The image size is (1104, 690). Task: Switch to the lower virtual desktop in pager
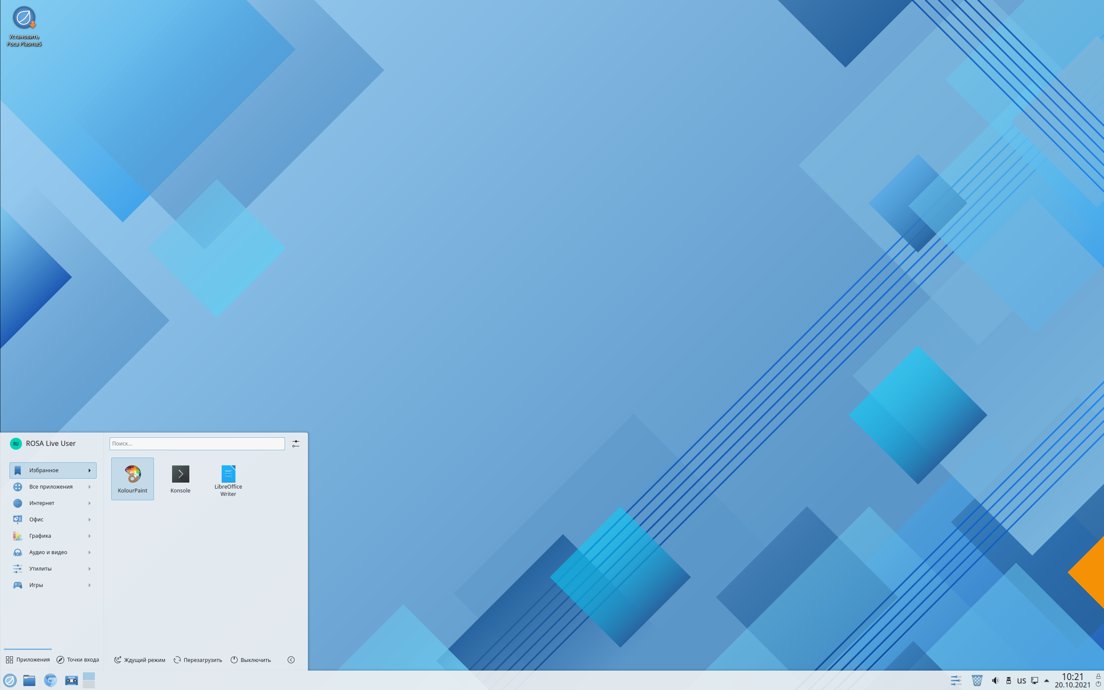(x=88, y=684)
